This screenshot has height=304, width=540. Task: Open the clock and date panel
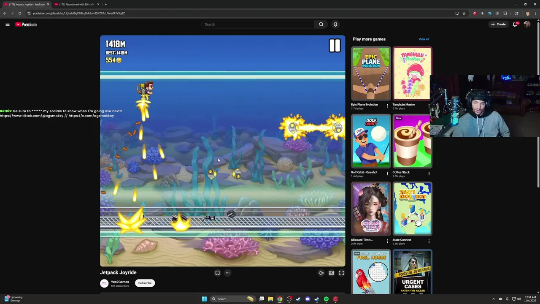point(529,299)
